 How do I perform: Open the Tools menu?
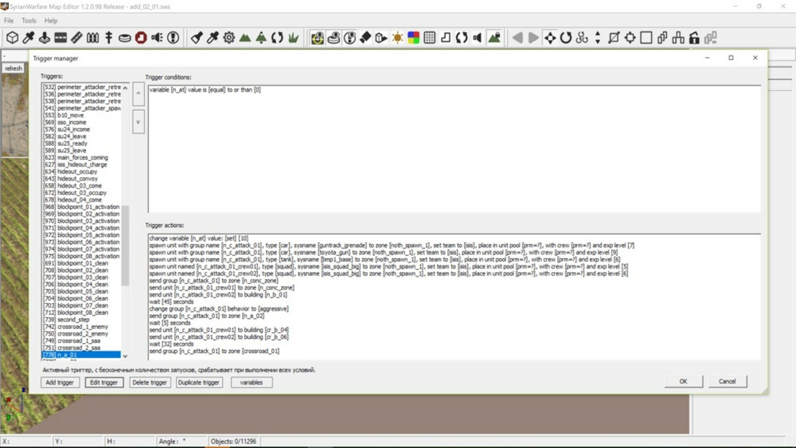[29, 21]
